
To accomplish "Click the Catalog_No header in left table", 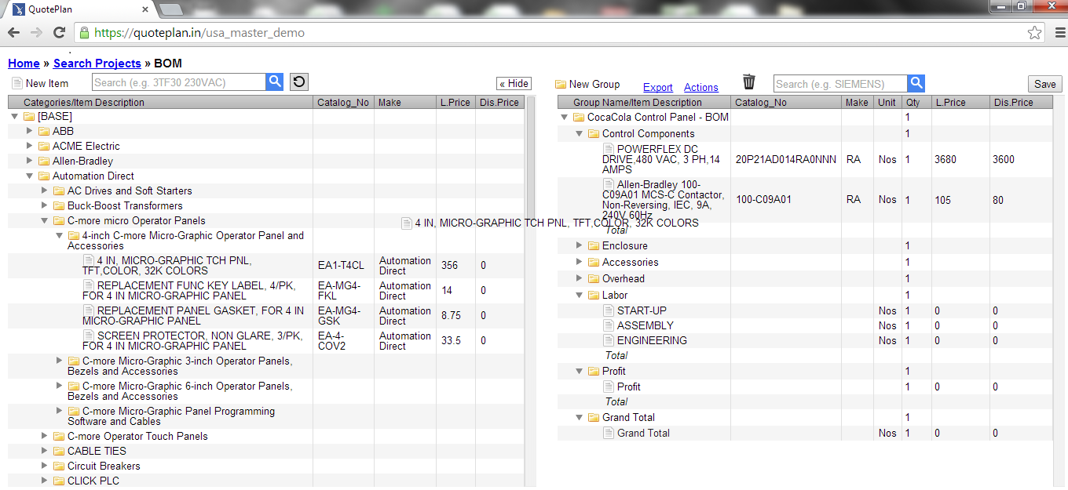I will 343,102.
